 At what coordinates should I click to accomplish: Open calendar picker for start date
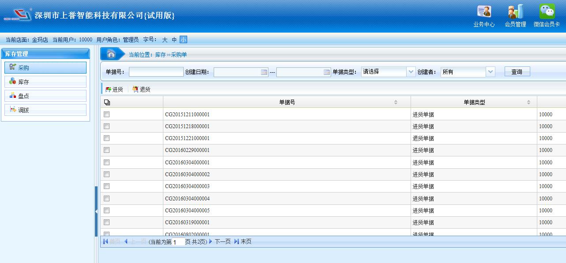[x=264, y=72]
